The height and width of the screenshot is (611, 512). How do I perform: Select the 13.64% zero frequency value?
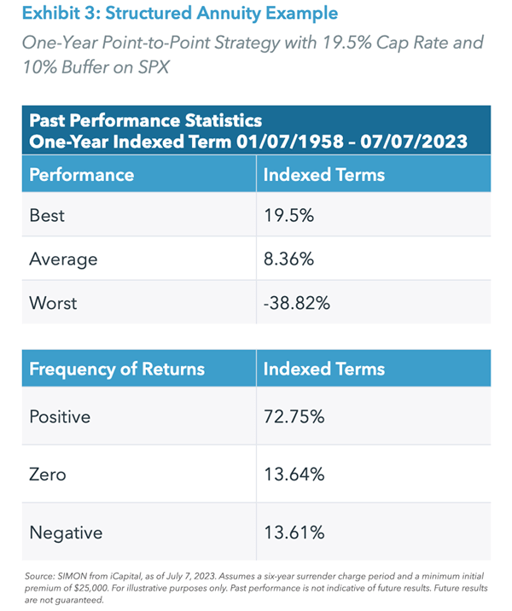click(x=294, y=474)
